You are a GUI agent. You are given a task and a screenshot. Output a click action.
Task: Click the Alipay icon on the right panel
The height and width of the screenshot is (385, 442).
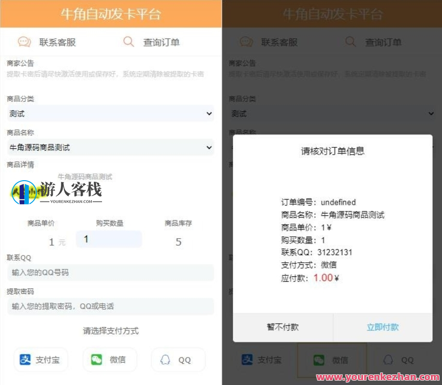(x=247, y=359)
